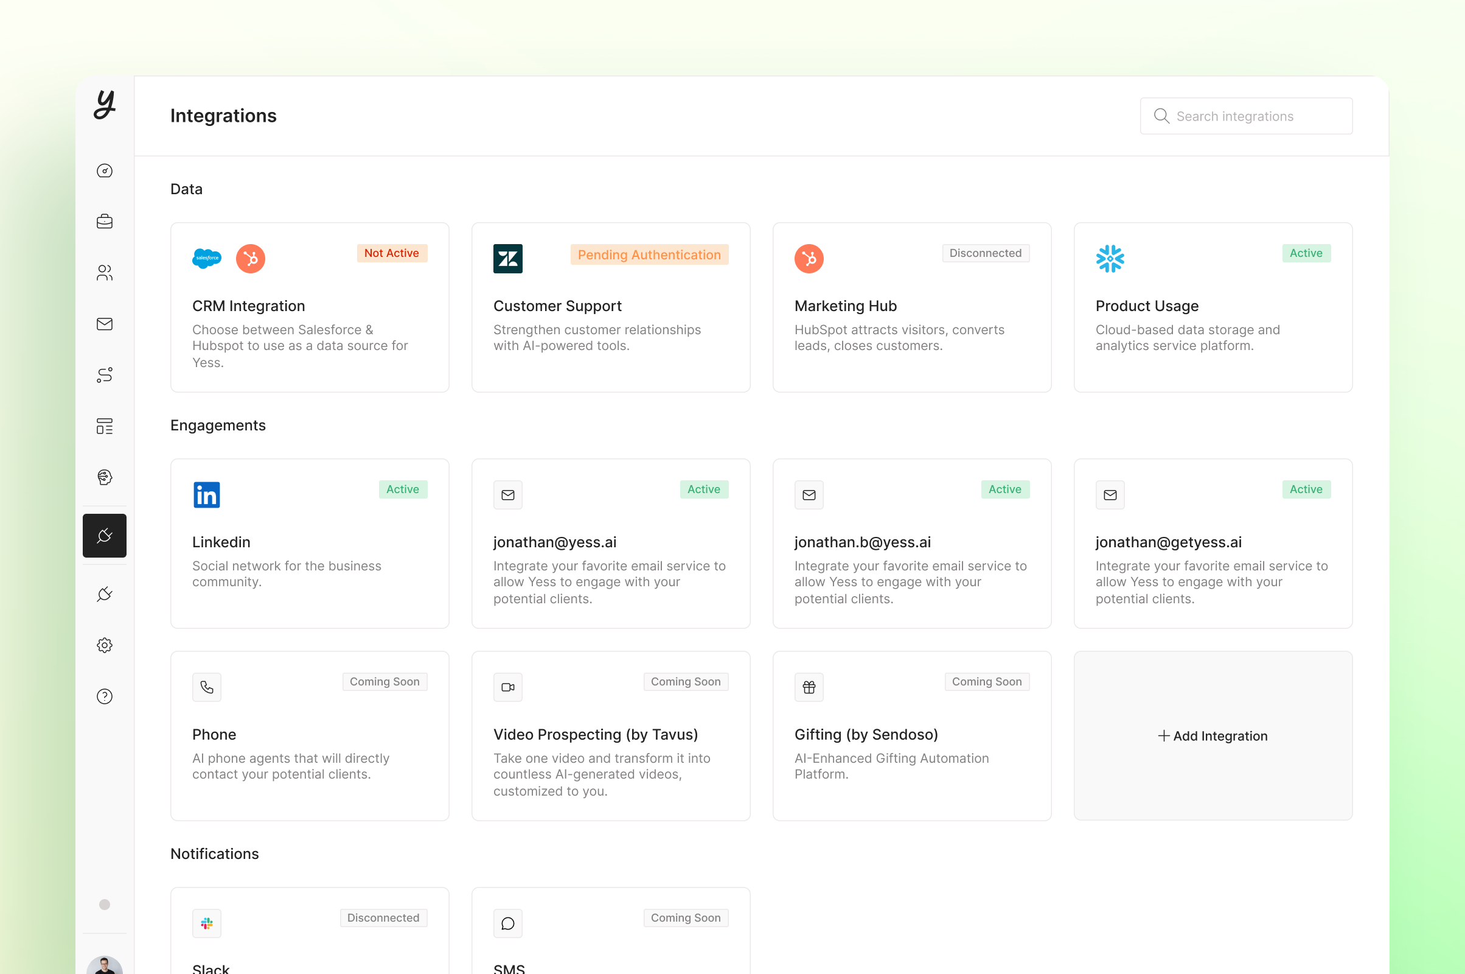This screenshot has width=1465, height=974.
Task: Open the Phone card title
Action: click(214, 734)
